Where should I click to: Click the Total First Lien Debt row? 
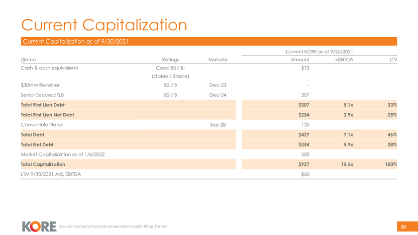[x=43, y=105]
